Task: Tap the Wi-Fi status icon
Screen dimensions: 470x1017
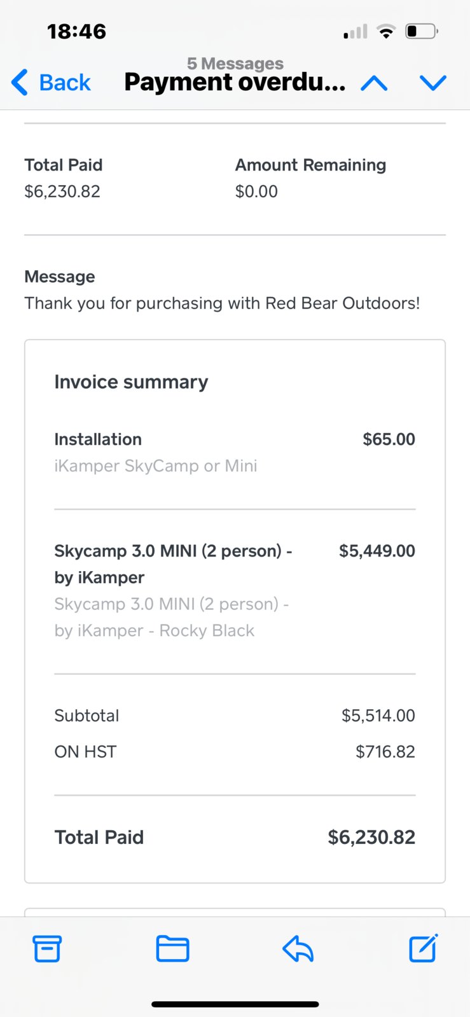Action: (x=385, y=31)
